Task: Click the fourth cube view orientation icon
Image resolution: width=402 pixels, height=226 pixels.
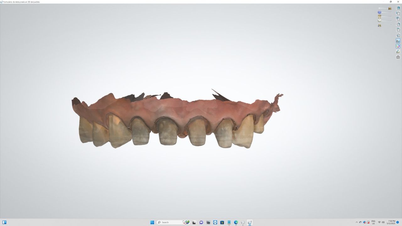Action: point(398,24)
